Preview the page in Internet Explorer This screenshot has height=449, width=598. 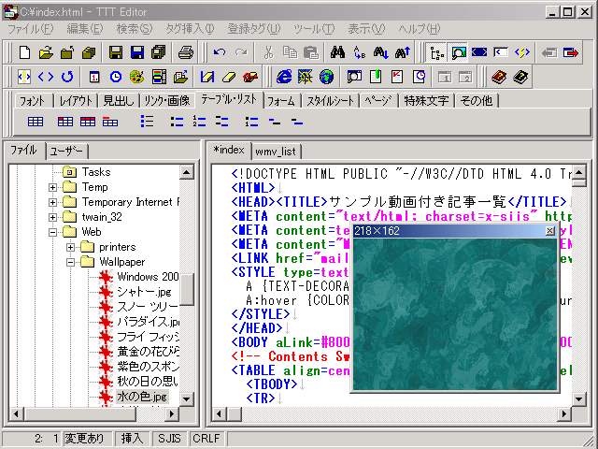284,77
